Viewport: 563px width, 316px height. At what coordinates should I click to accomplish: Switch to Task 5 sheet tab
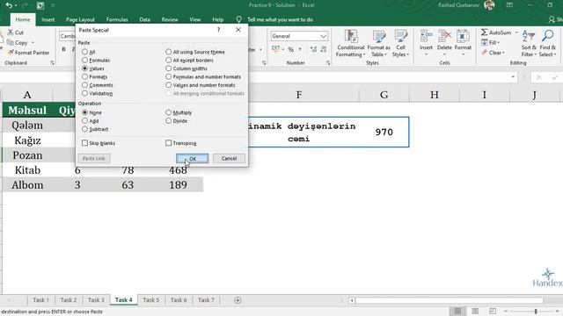click(150, 300)
